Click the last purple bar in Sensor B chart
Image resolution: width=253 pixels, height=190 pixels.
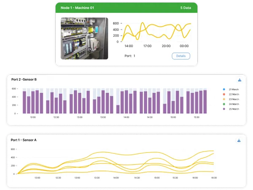(205, 102)
